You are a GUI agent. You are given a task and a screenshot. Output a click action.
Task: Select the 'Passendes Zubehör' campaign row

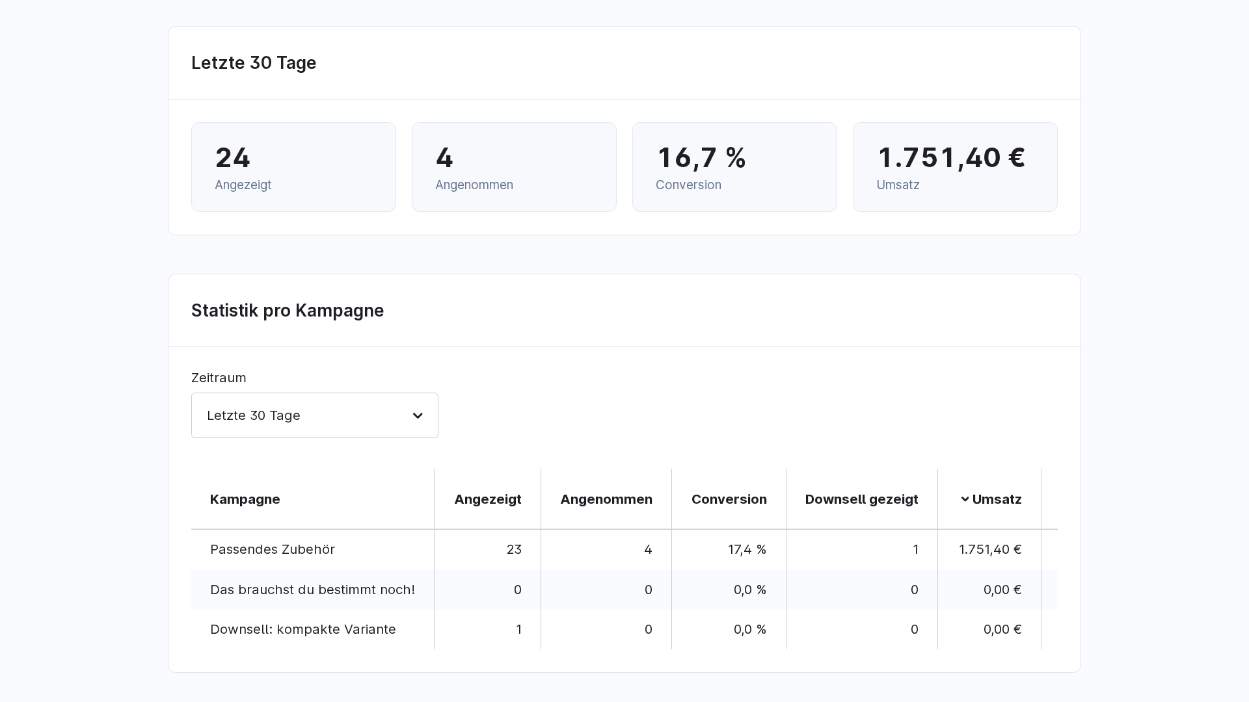(624, 549)
